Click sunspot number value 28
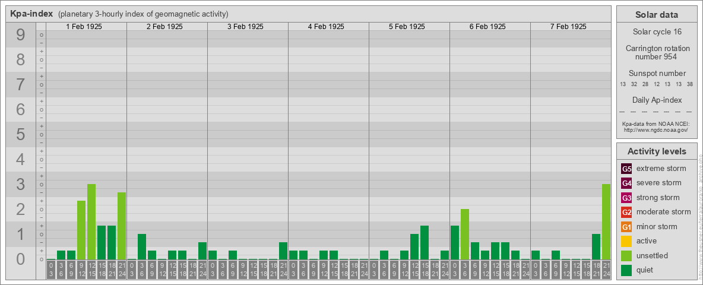Screen dimensions: 703x285 645,84
